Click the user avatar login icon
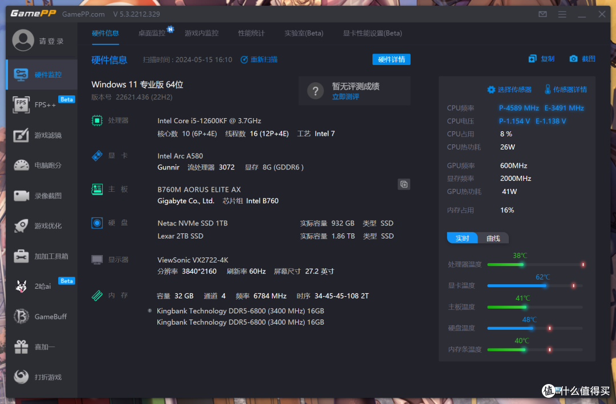This screenshot has height=404, width=616. [23, 40]
